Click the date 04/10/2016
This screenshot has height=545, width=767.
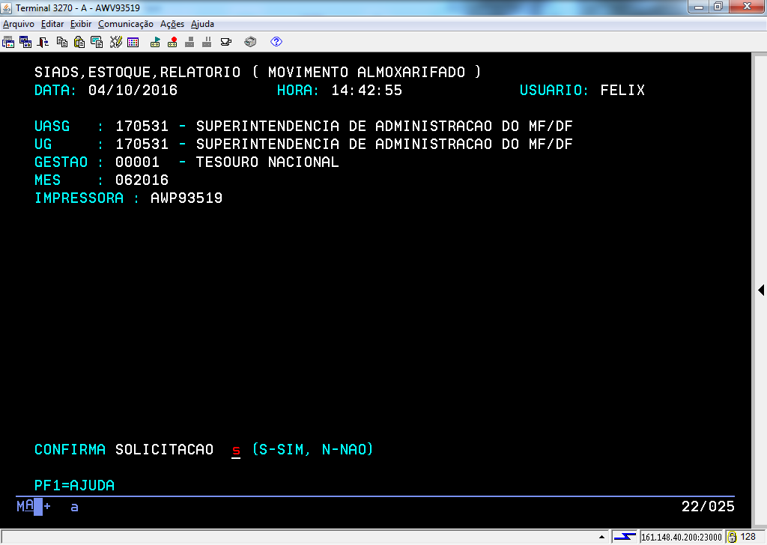[x=133, y=91]
